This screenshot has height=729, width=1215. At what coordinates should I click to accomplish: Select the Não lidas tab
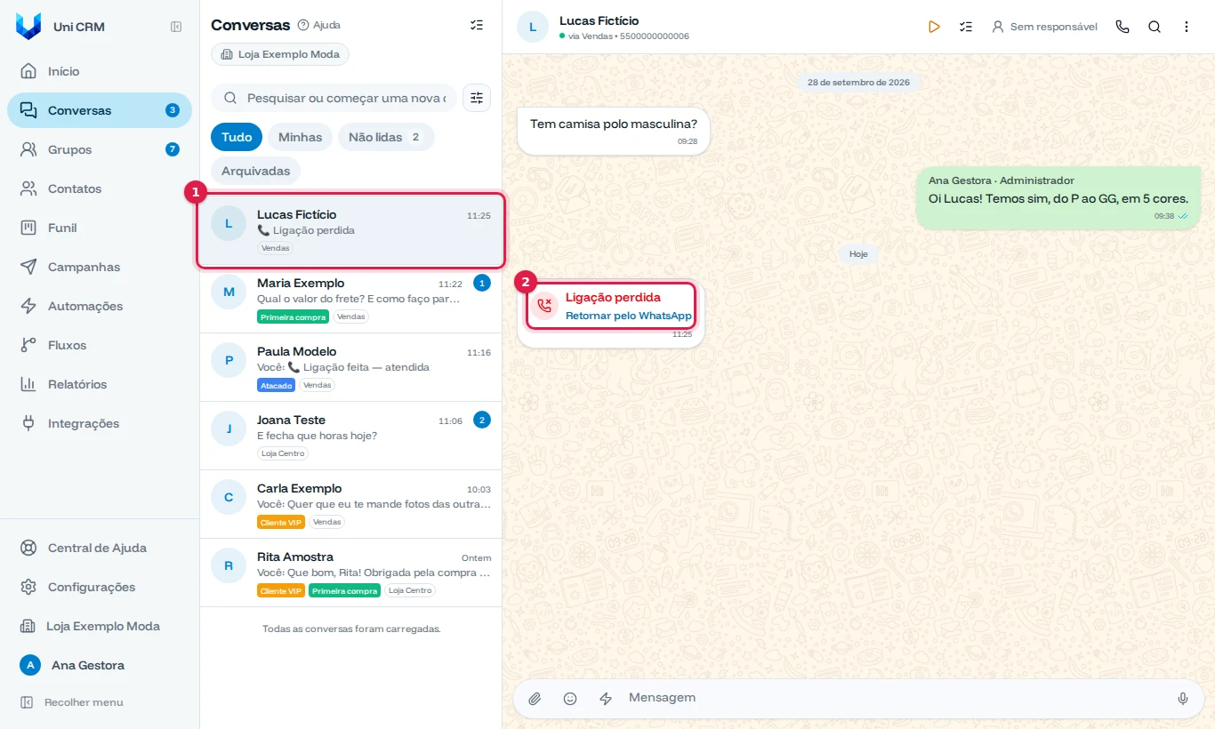tap(386, 137)
